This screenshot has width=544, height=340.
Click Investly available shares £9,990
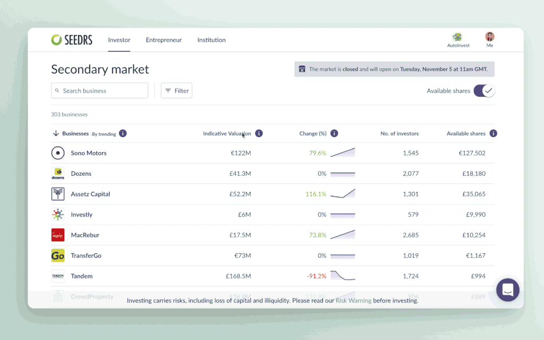point(475,215)
